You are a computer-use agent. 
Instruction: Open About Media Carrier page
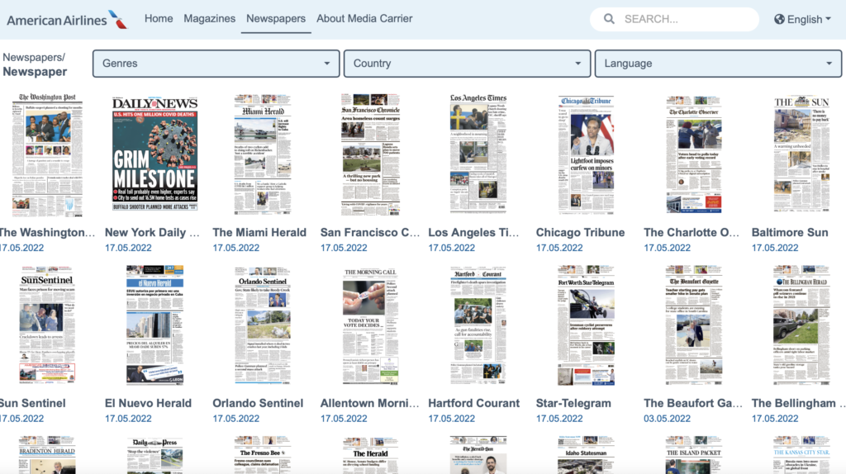point(364,18)
